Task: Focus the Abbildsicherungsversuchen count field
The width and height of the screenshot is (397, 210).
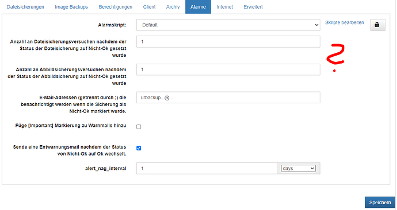Action: coord(228,69)
